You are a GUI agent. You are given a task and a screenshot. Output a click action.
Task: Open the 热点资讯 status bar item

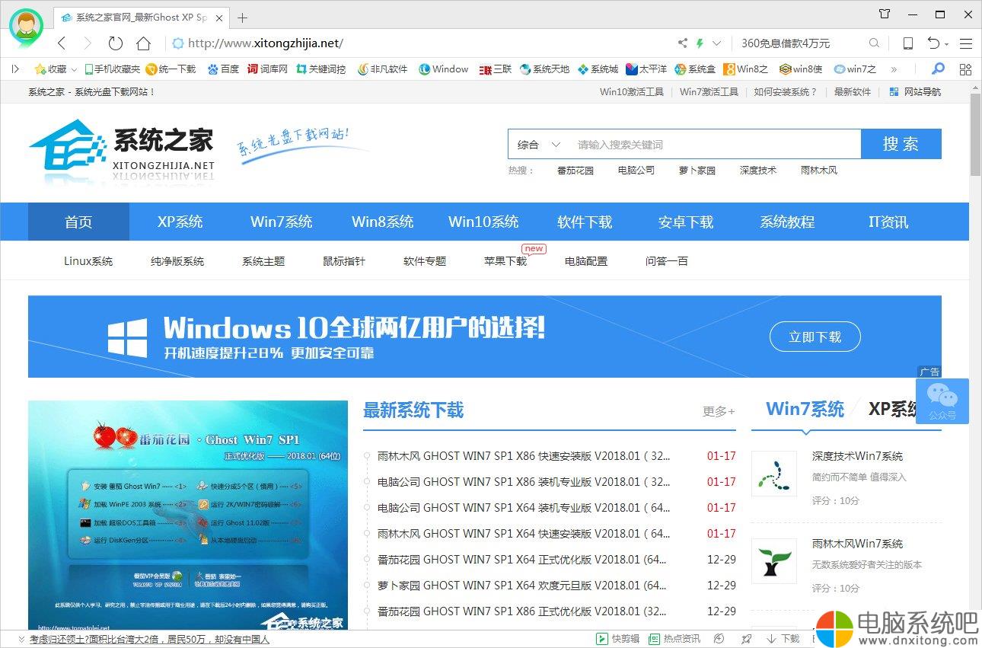(x=674, y=639)
